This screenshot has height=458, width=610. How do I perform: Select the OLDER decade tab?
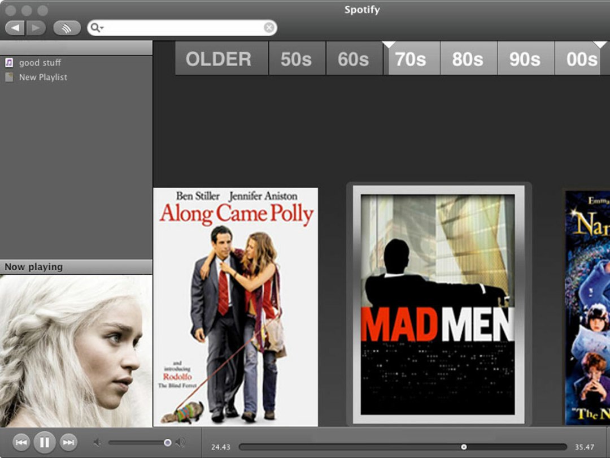(222, 58)
